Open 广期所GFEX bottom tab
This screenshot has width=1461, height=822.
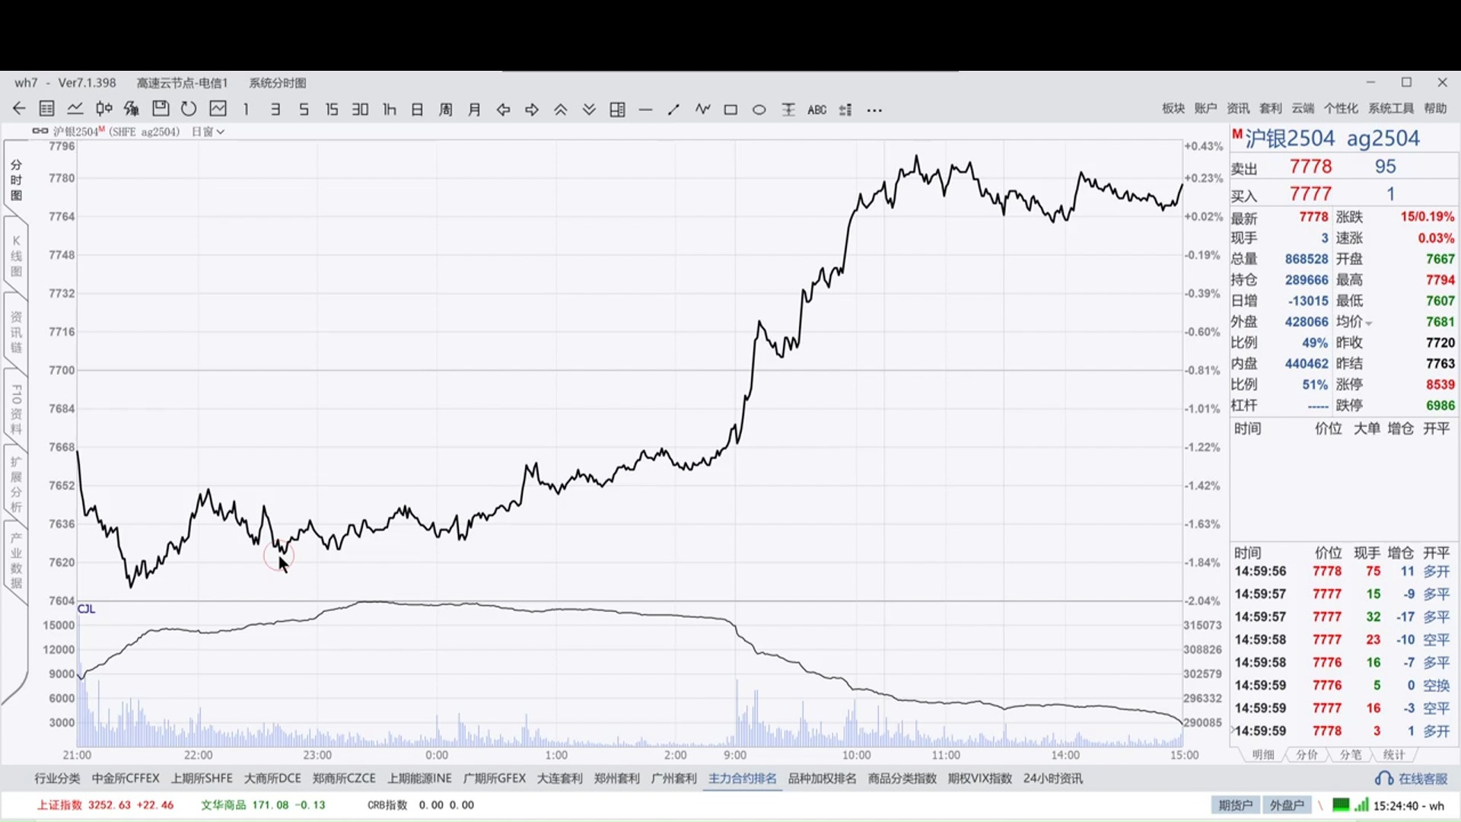pos(495,778)
